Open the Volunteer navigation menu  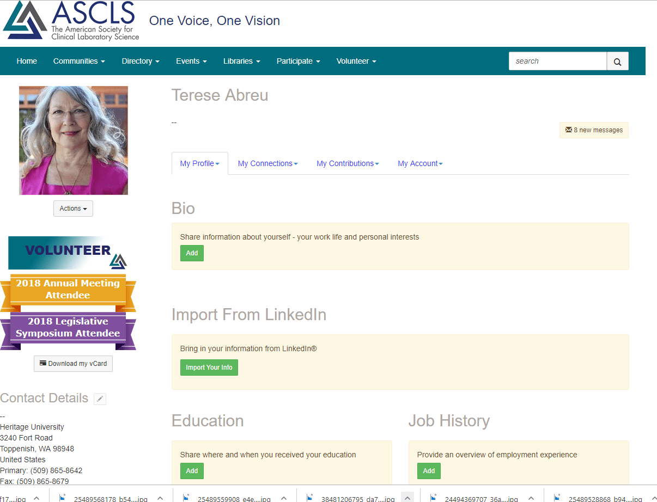(356, 61)
